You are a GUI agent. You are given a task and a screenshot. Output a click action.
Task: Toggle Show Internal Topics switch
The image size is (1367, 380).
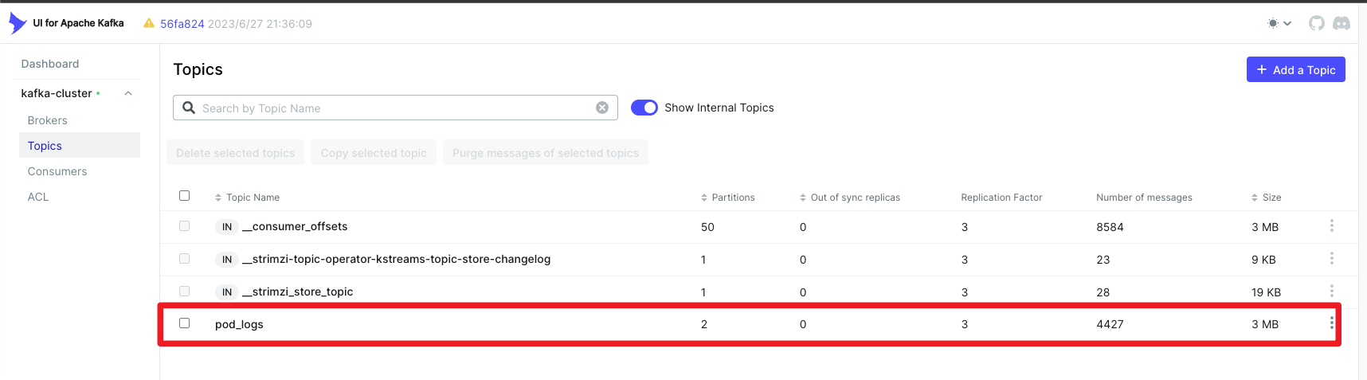(x=644, y=108)
